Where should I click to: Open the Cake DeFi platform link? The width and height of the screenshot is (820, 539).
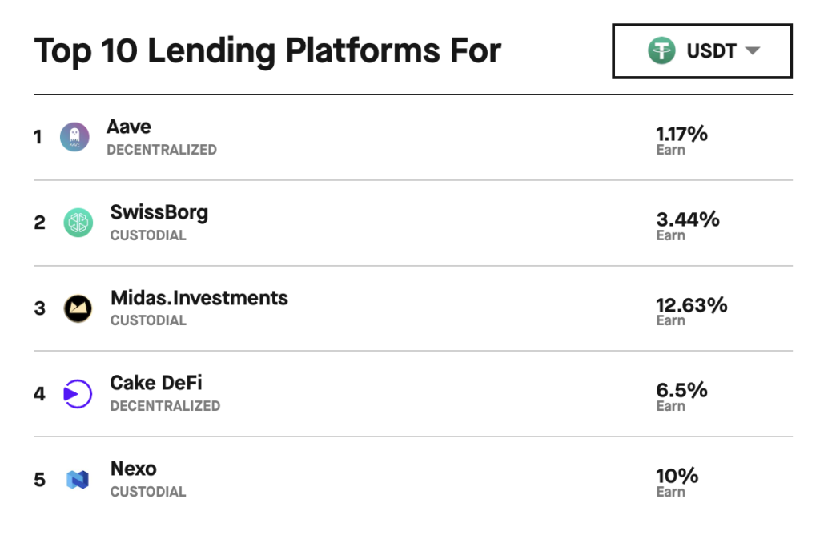(x=156, y=383)
